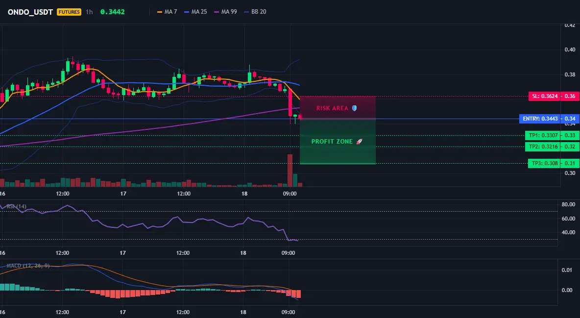Toggle the MA 7 legend entry
This screenshot has height=318, width=580.
pos(167,12)
